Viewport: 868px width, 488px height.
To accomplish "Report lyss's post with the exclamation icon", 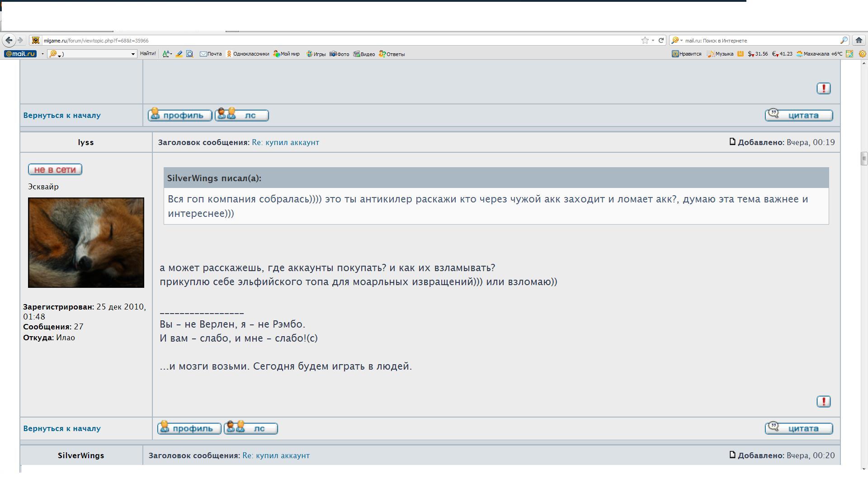I will coord(823,401).
